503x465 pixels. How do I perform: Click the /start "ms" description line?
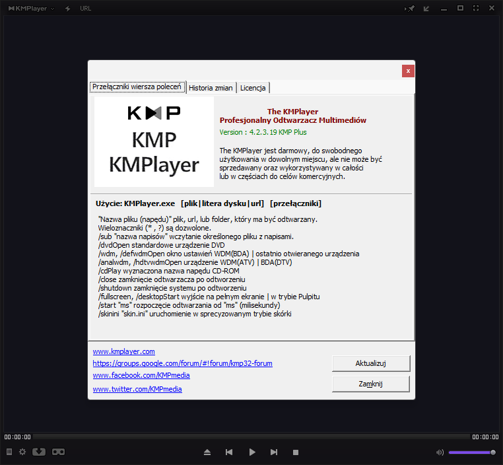(189, 305)
